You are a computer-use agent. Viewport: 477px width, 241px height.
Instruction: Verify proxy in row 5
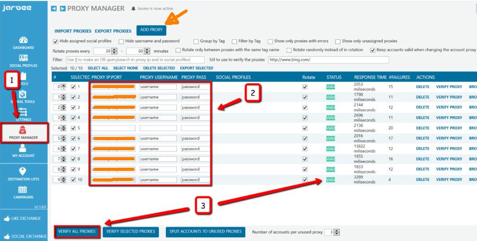[x=449, y=128]
